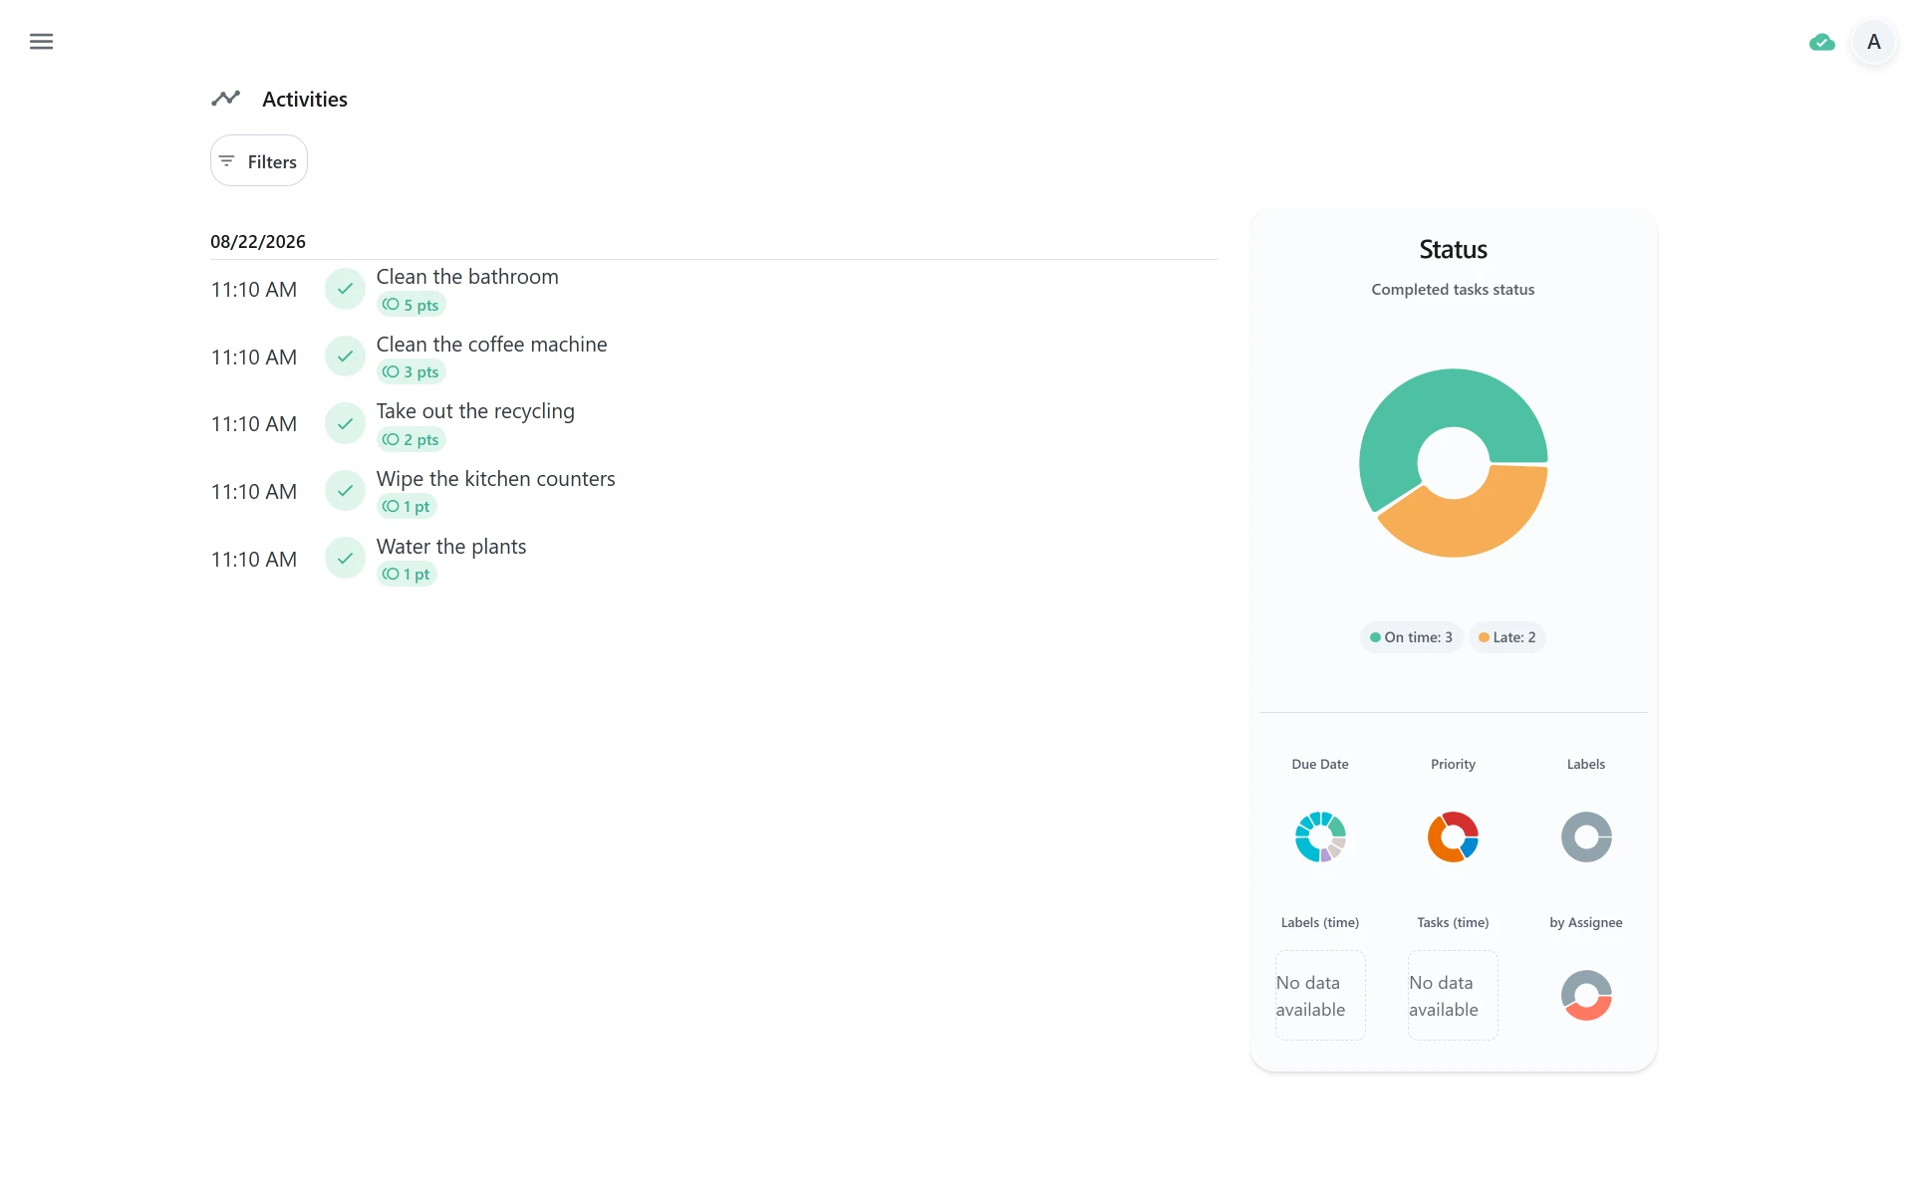
Task: Click the cloud sync status icon
Action: (x=1821, y=42)
